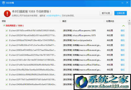Viewport: 131px width, 90px height.
Task: Open the 360软件检测中心 link
Action: pyautogui.click(x=54, y=16)
